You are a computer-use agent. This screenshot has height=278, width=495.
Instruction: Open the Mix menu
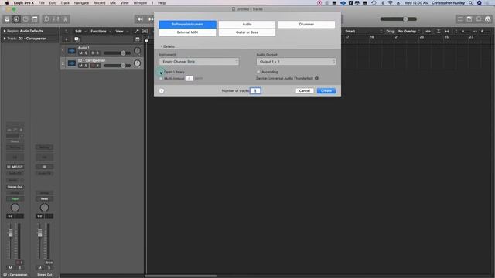[113, 3]
